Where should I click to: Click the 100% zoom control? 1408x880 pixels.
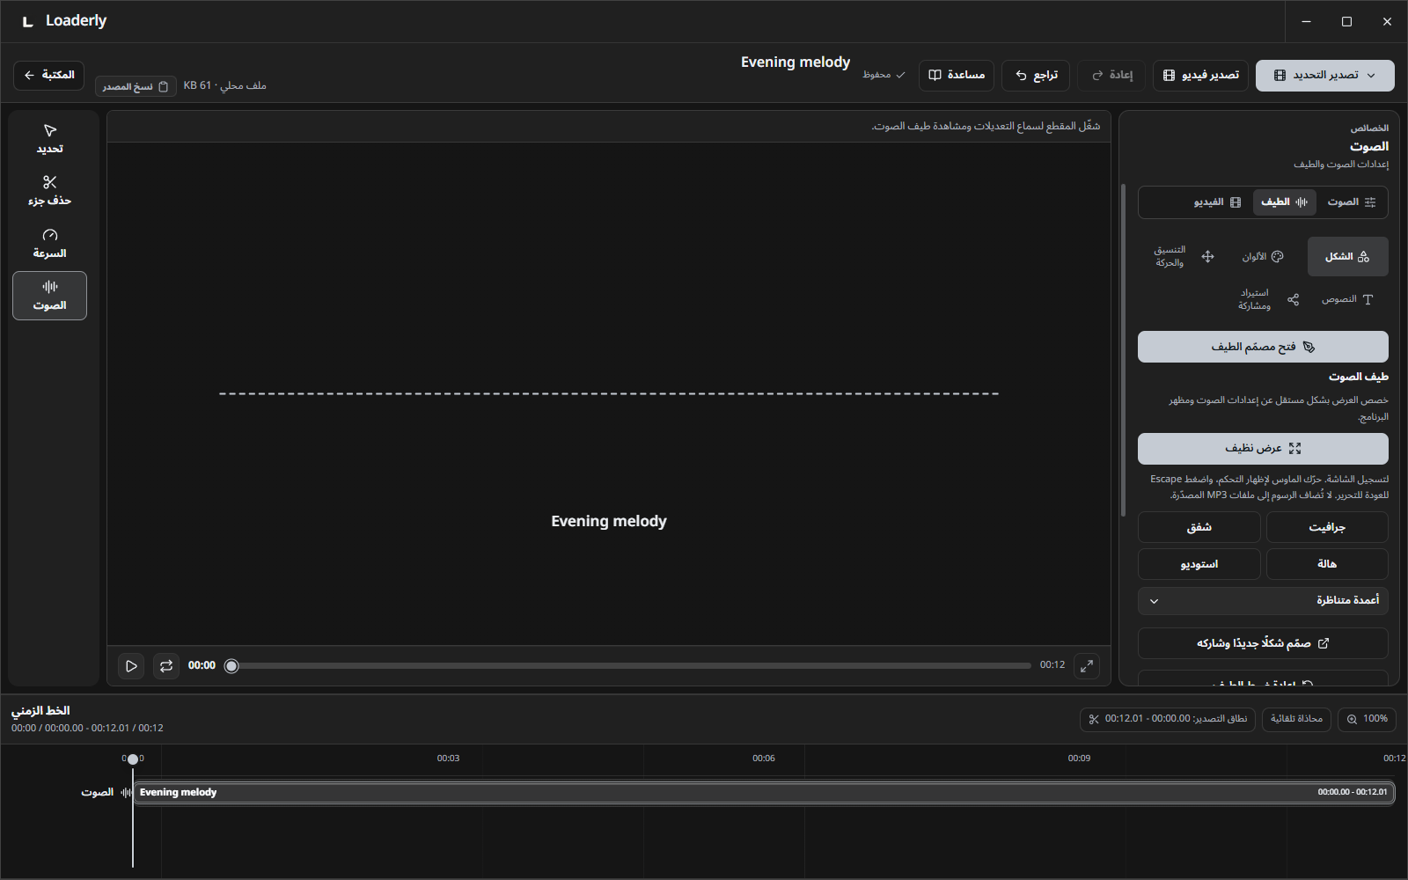(1367, 719)
